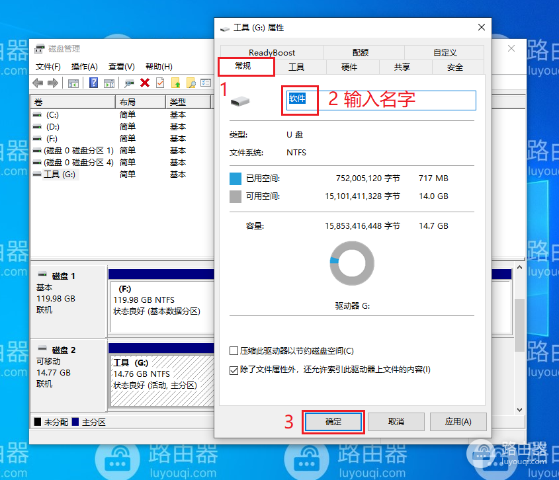This screenshot has width=559, height=480.
Task: Open help via blue question mark icon
Action: (94, 83)
